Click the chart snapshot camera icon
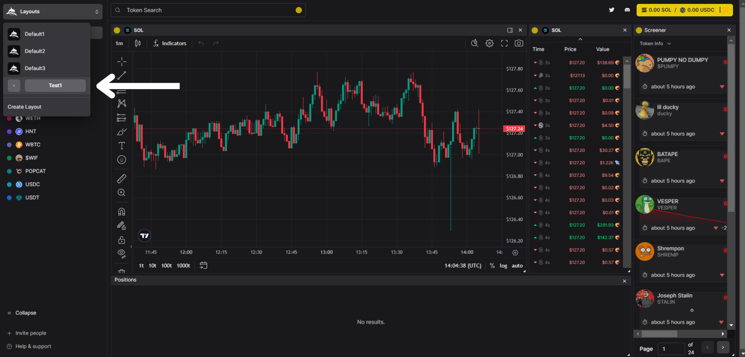The image size is (745, 357). [x=519, y=43]
